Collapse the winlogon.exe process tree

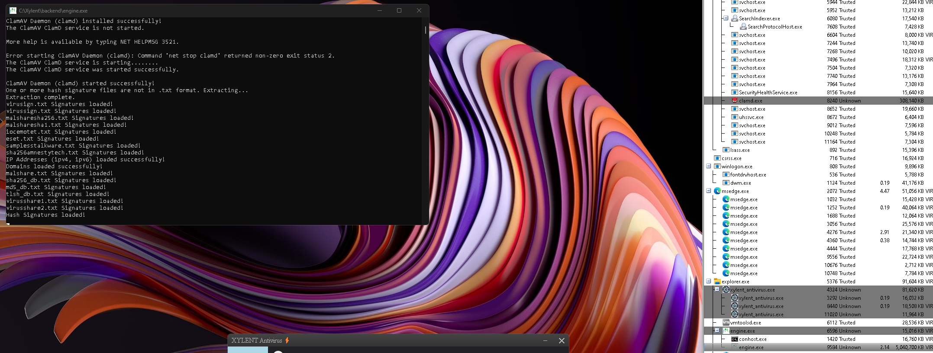pos(709,166)
